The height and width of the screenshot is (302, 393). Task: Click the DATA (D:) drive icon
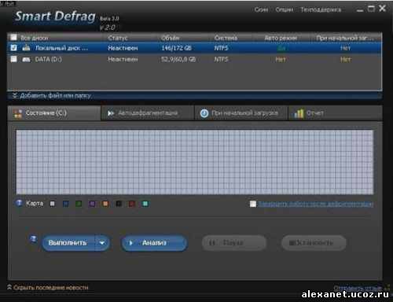click(26, 60)
